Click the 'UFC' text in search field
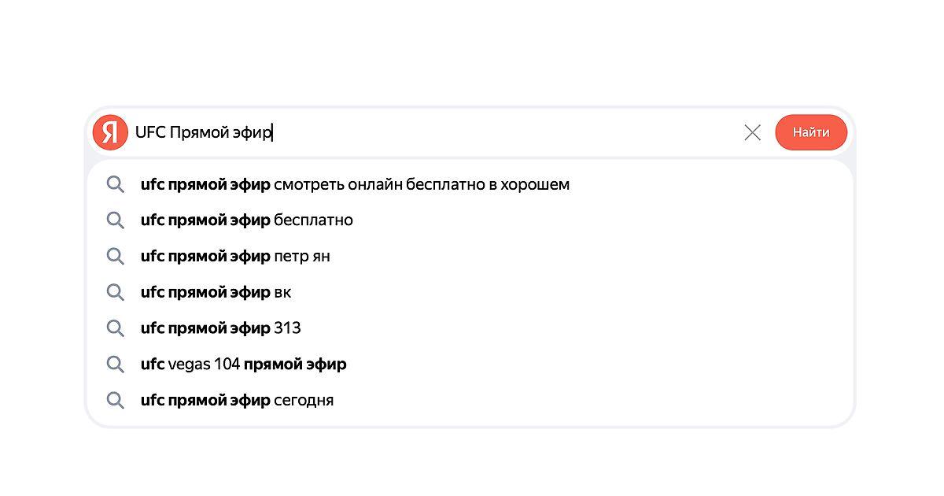The height and width of the screenshot is (496, 944). pyautogui.click(x=150, y=132)
